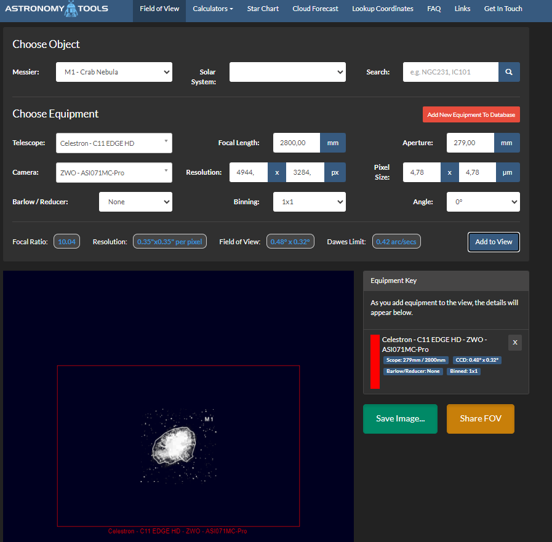Click the Scope: 279mm / 2800mm badge
This screenshot has width=552, height=542.
click(x=416, y=360)
